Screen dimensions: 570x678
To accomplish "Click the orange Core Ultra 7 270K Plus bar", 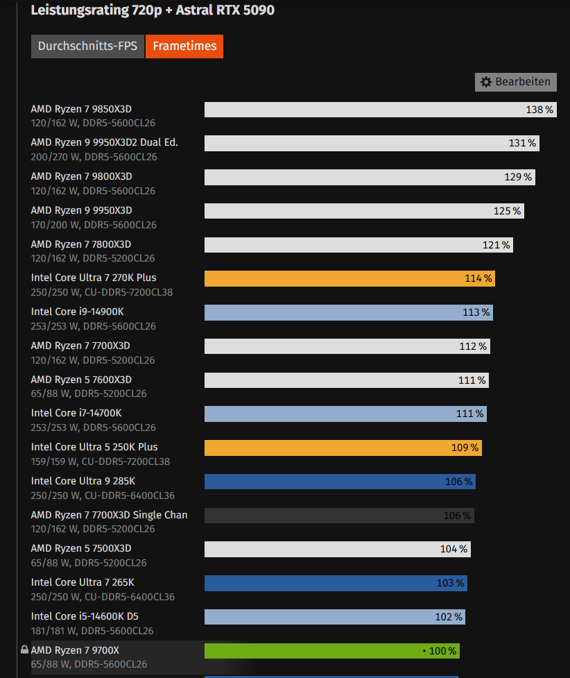I will pos(349,278).
